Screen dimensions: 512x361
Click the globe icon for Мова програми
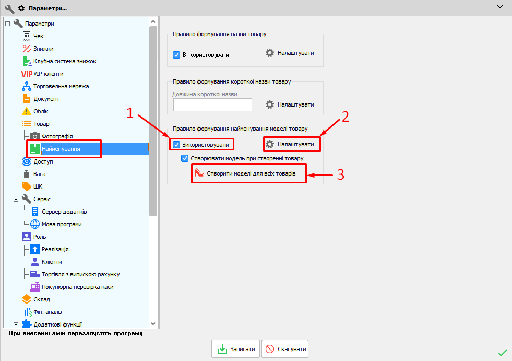(x=35, y=224)
